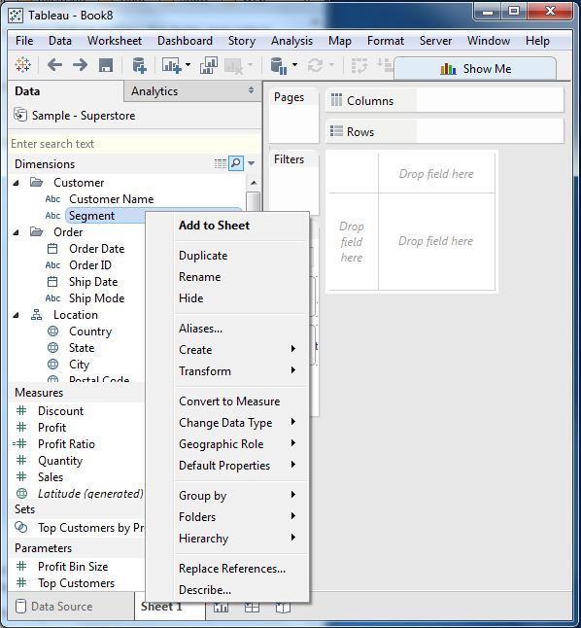Viewport: 581px width, 628px height.
Task: Click the undo back arrow icon
Action: pyautogui.click(x=54, y=64)
